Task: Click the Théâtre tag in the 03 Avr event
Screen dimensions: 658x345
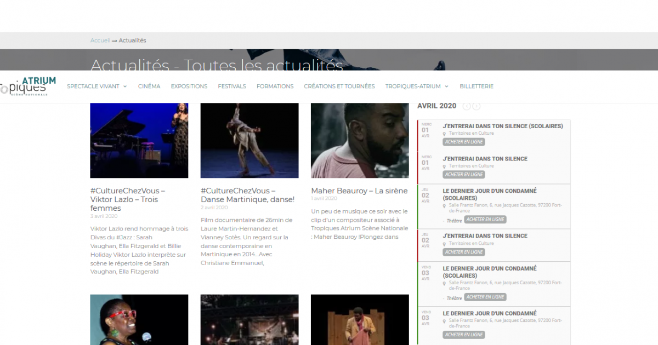Action: pyautogui.click(x=454, y=298)
